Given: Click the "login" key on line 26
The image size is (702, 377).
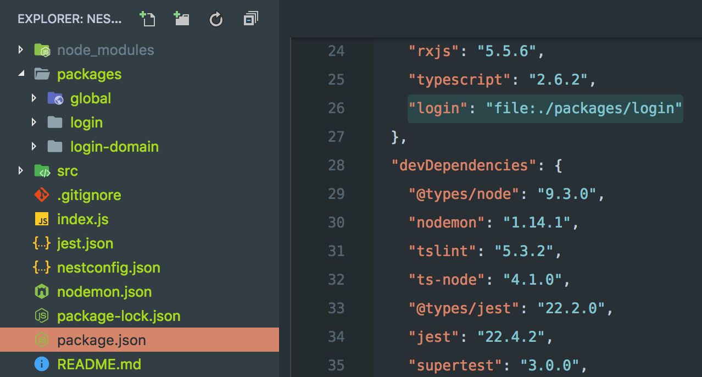Looking at the screenshot, I should (438, 108).
